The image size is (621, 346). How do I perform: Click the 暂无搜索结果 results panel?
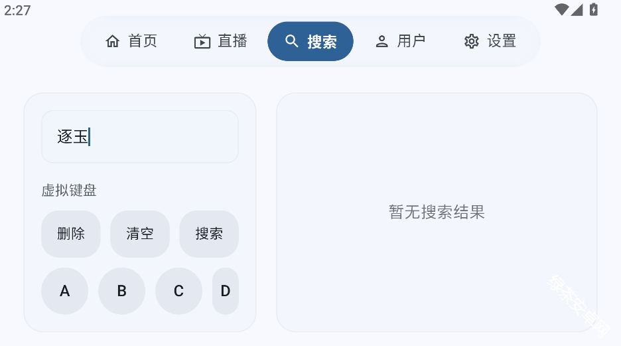(437, 213)
